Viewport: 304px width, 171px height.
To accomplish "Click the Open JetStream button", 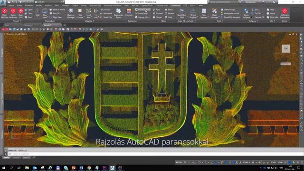I will (13, 13).
